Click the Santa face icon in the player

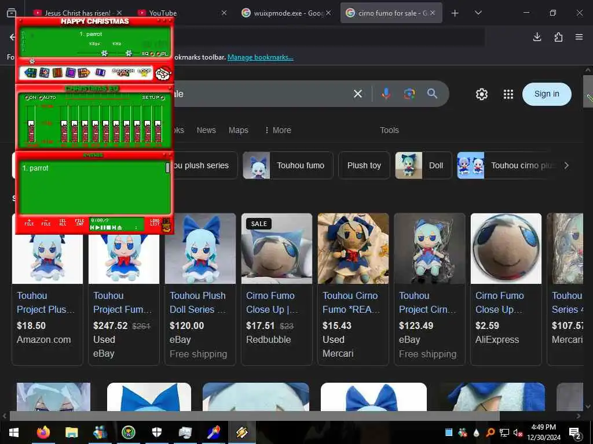point(163,73)
